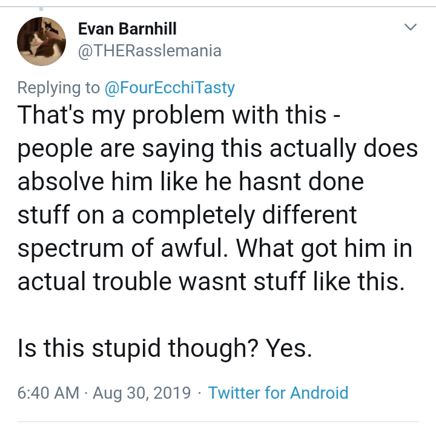436x429 pixels.
Task: Visit the @THERasslemania handle
Action: tap(150, 51)
